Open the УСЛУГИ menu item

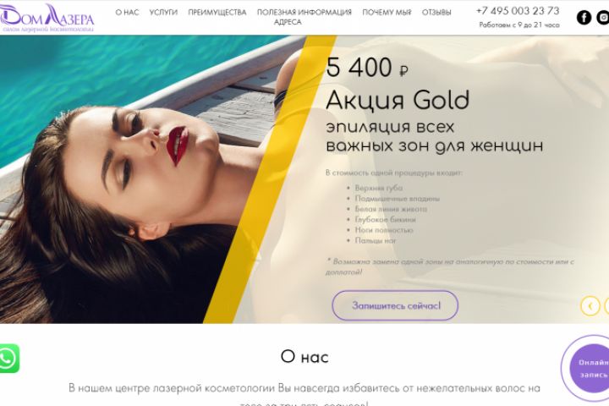[163, 13]
